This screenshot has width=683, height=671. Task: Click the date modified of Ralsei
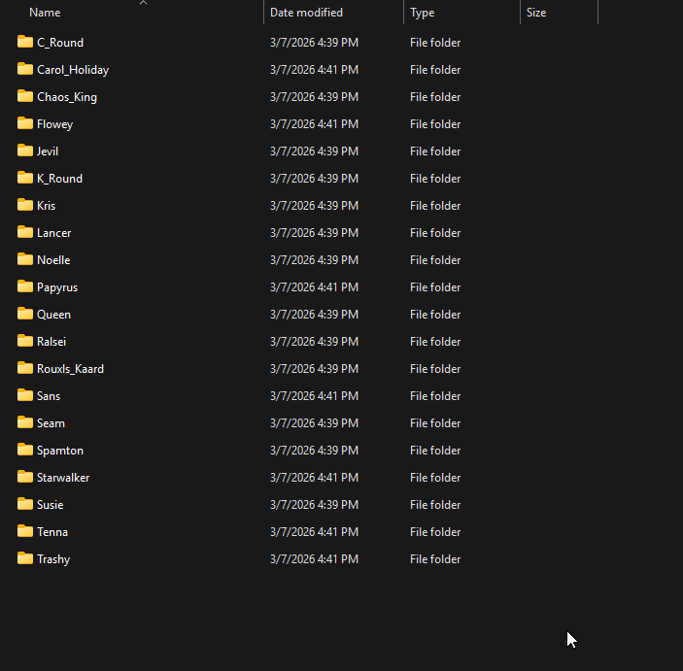pyautogui.click(x=314, y=342)
